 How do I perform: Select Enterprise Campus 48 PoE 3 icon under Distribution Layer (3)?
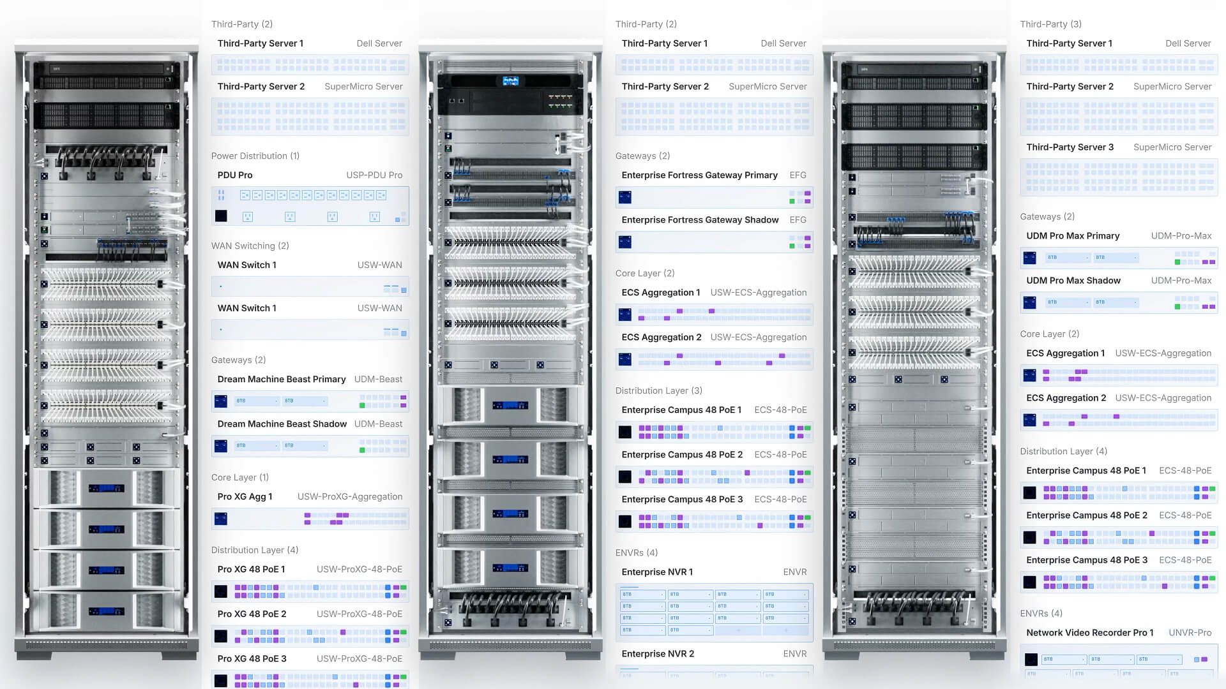(x=625, y=521)
